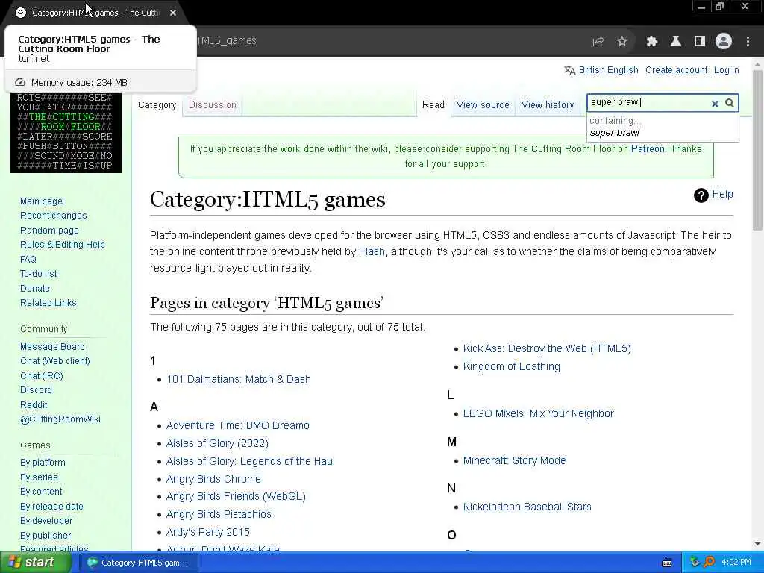Click into the wiki search input field

point(649,103)
